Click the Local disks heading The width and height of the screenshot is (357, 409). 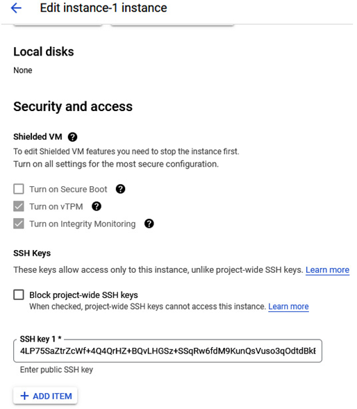[x=44, y=51]
